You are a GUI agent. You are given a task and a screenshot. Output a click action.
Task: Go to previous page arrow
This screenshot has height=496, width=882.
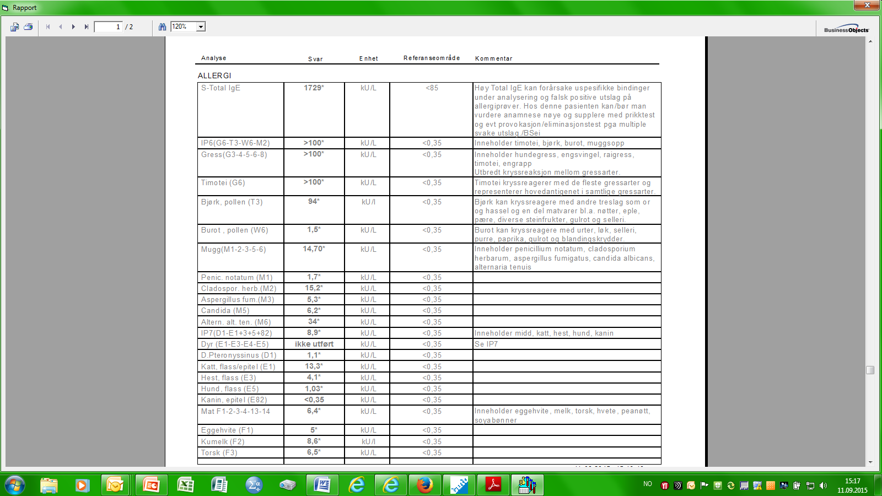coord(60,26)
